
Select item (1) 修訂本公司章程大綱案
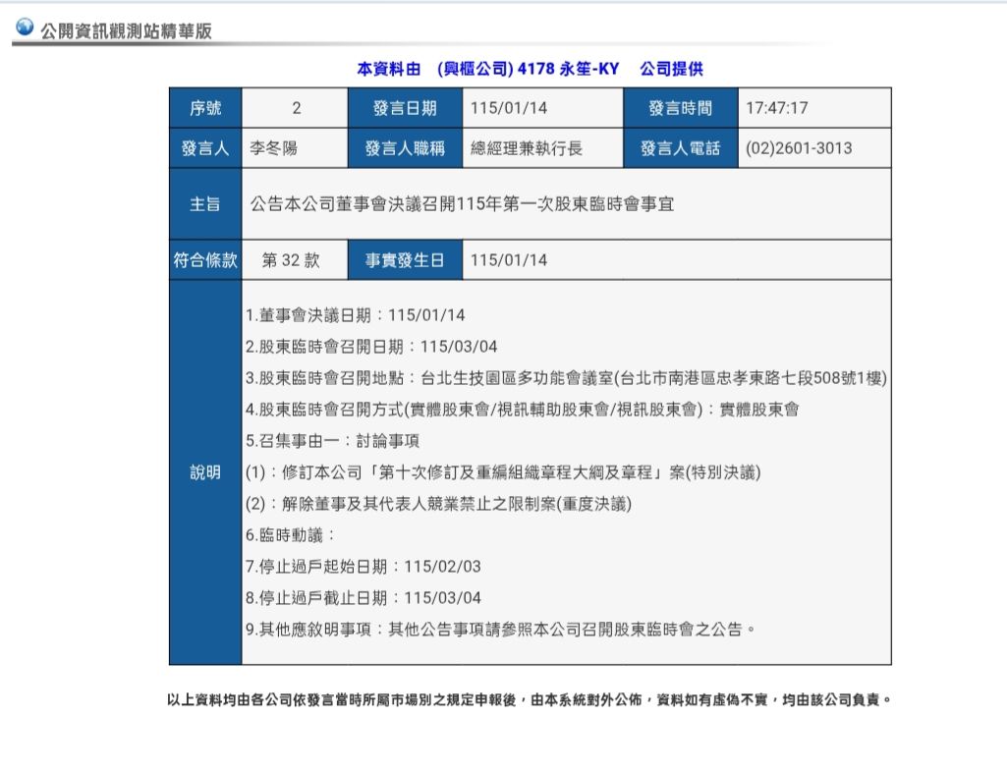[503, 472]
